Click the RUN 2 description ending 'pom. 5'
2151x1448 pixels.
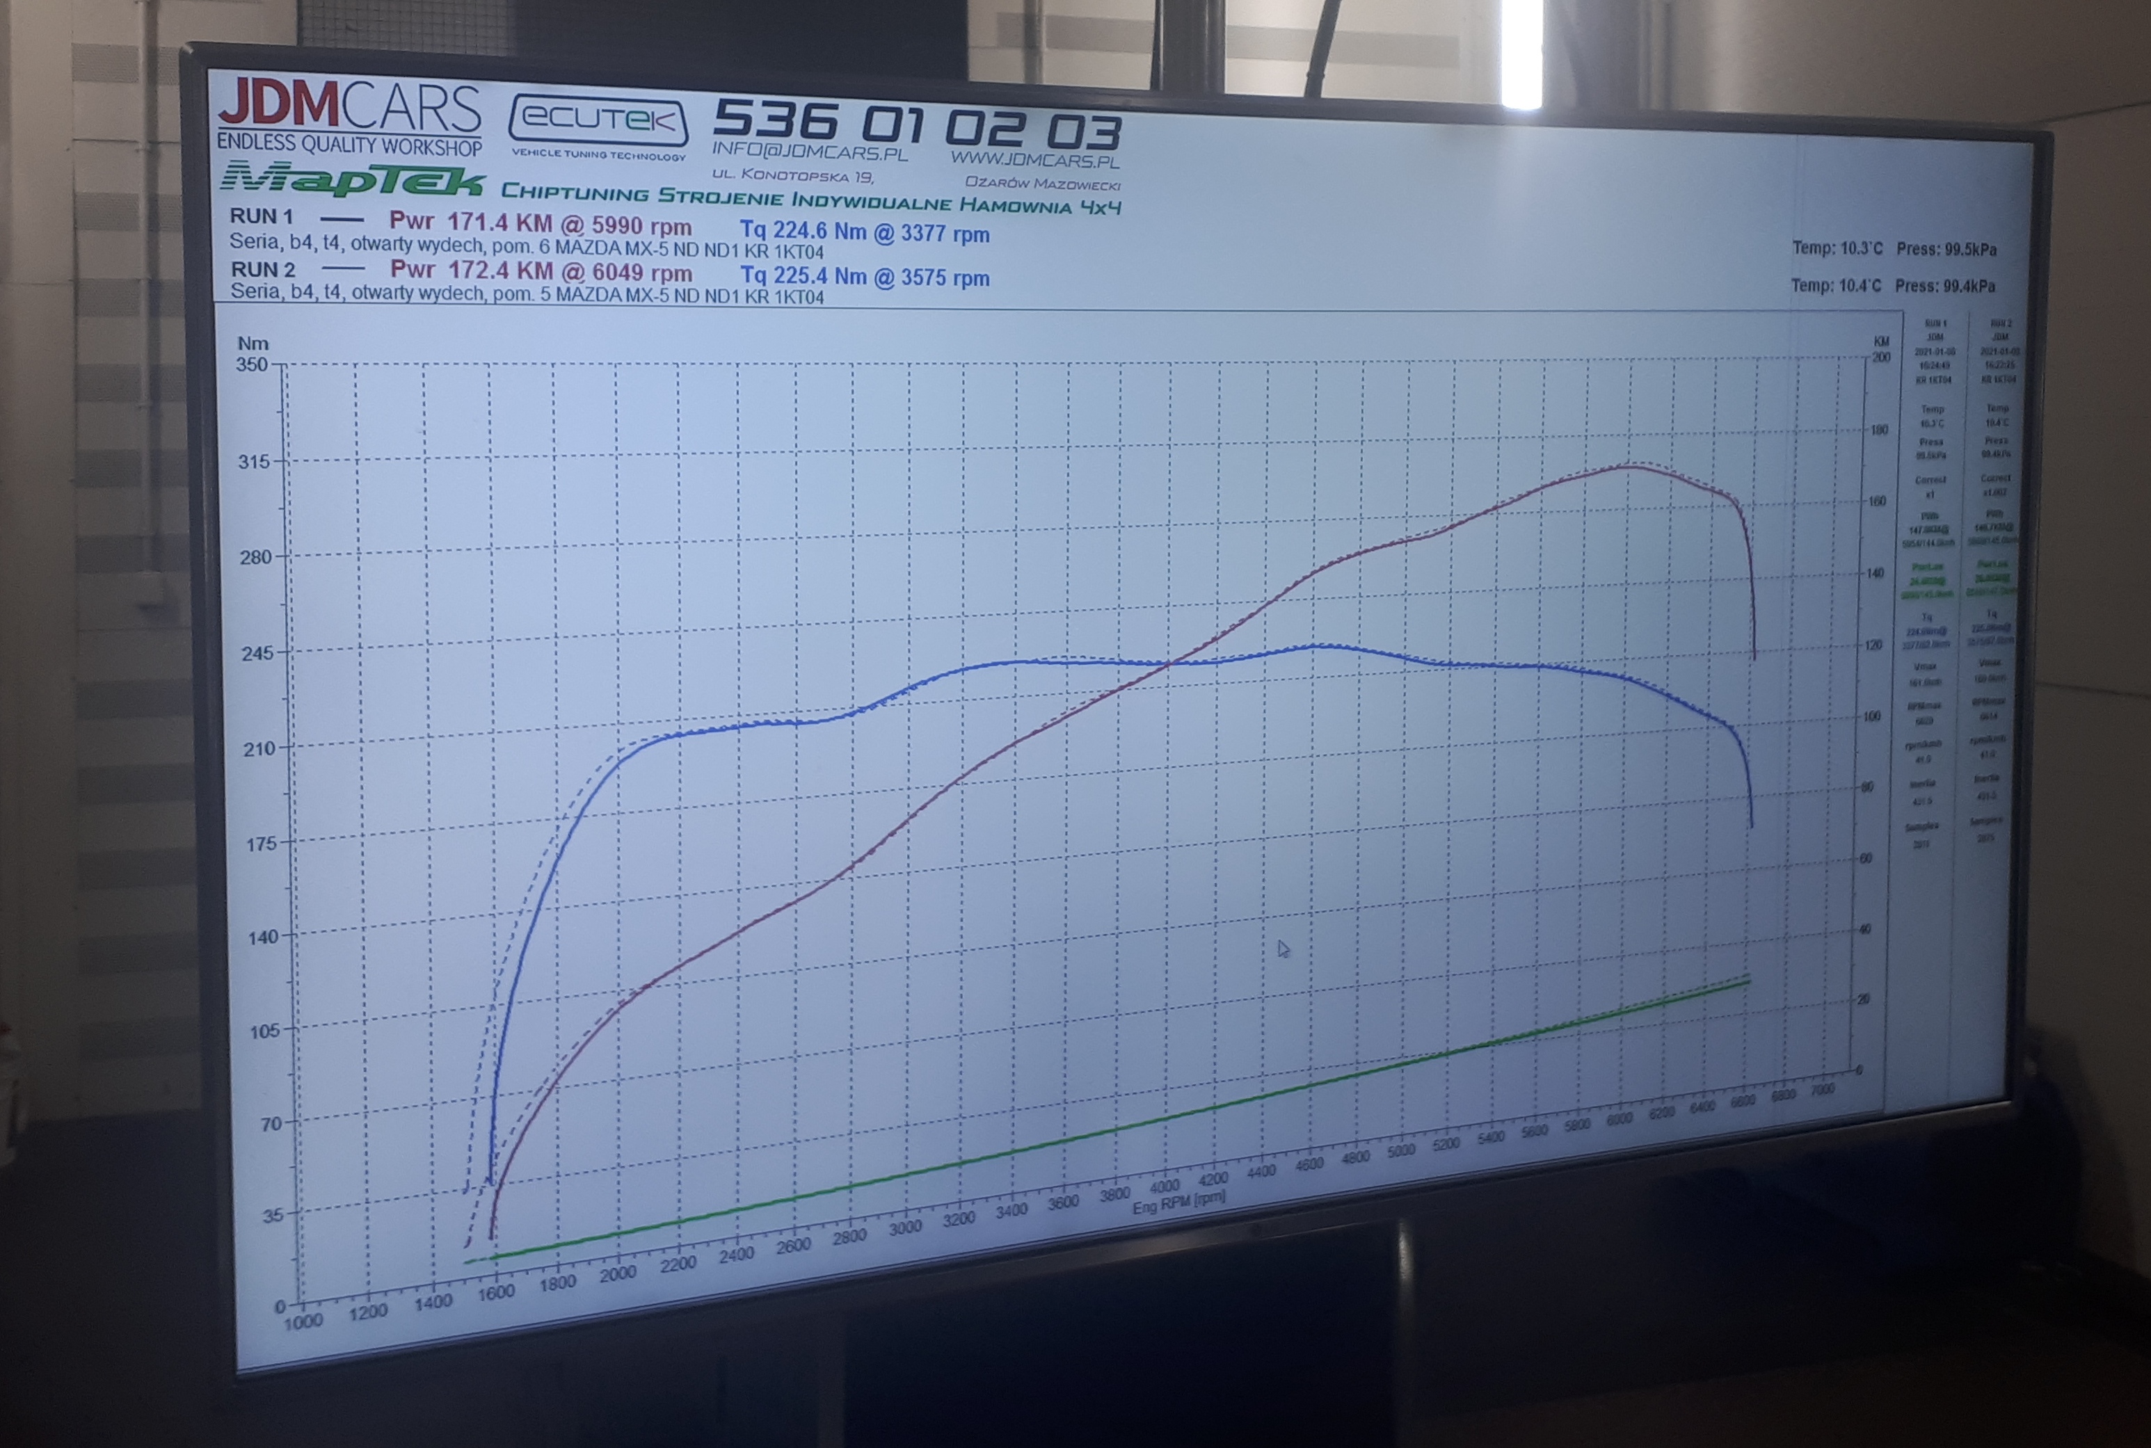[x=527, y=293]
